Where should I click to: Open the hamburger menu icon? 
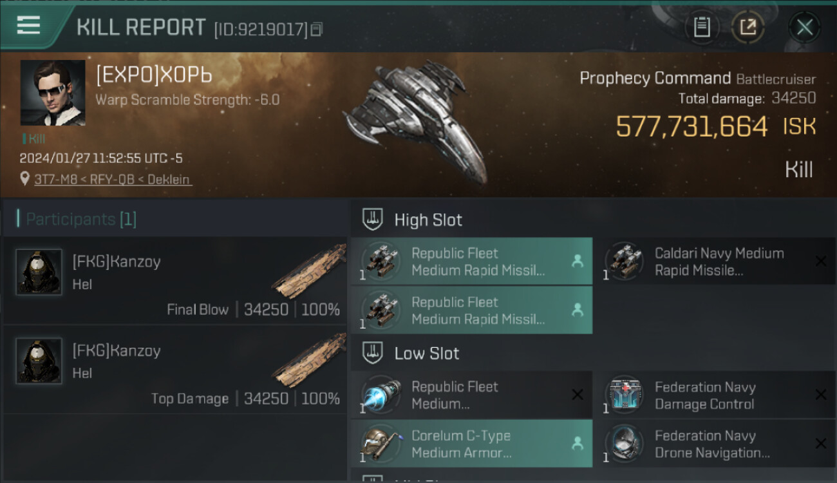coord(29,26)
